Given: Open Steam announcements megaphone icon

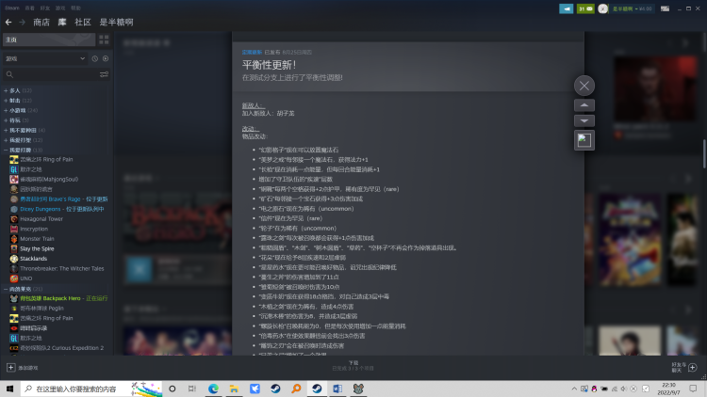Looking at the screenshot, I should point(566,8).
